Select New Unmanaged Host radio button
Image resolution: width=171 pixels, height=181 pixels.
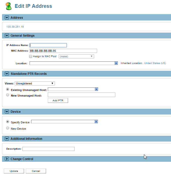8,95
